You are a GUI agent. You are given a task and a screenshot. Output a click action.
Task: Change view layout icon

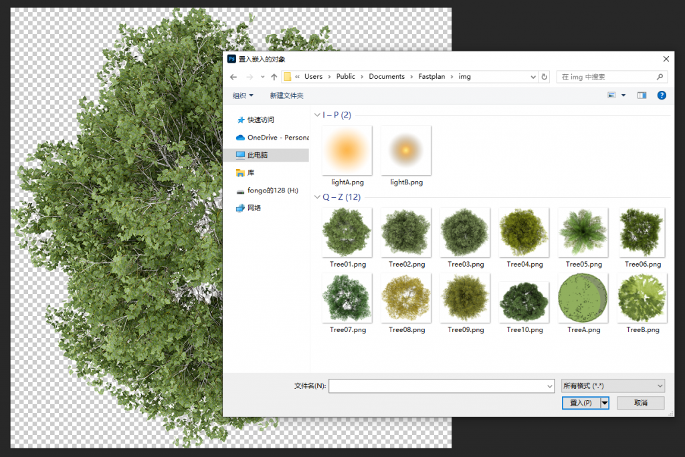[x=611, y=95]
